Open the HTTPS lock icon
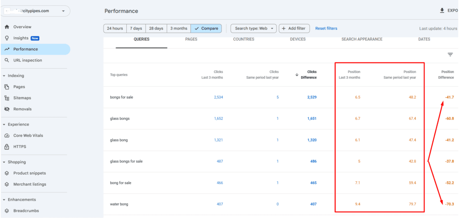 (7, 147)
